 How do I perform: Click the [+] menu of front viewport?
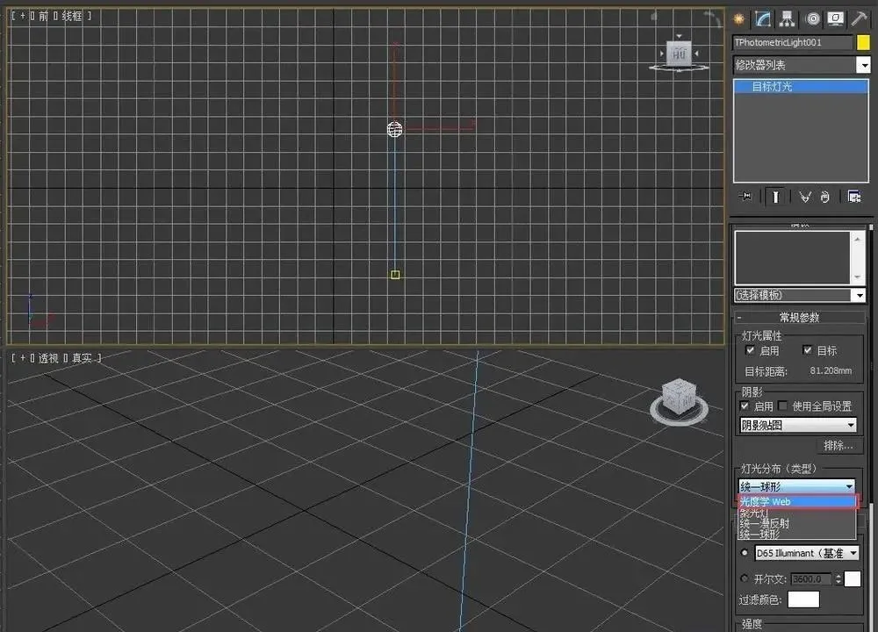click(23, 16)
